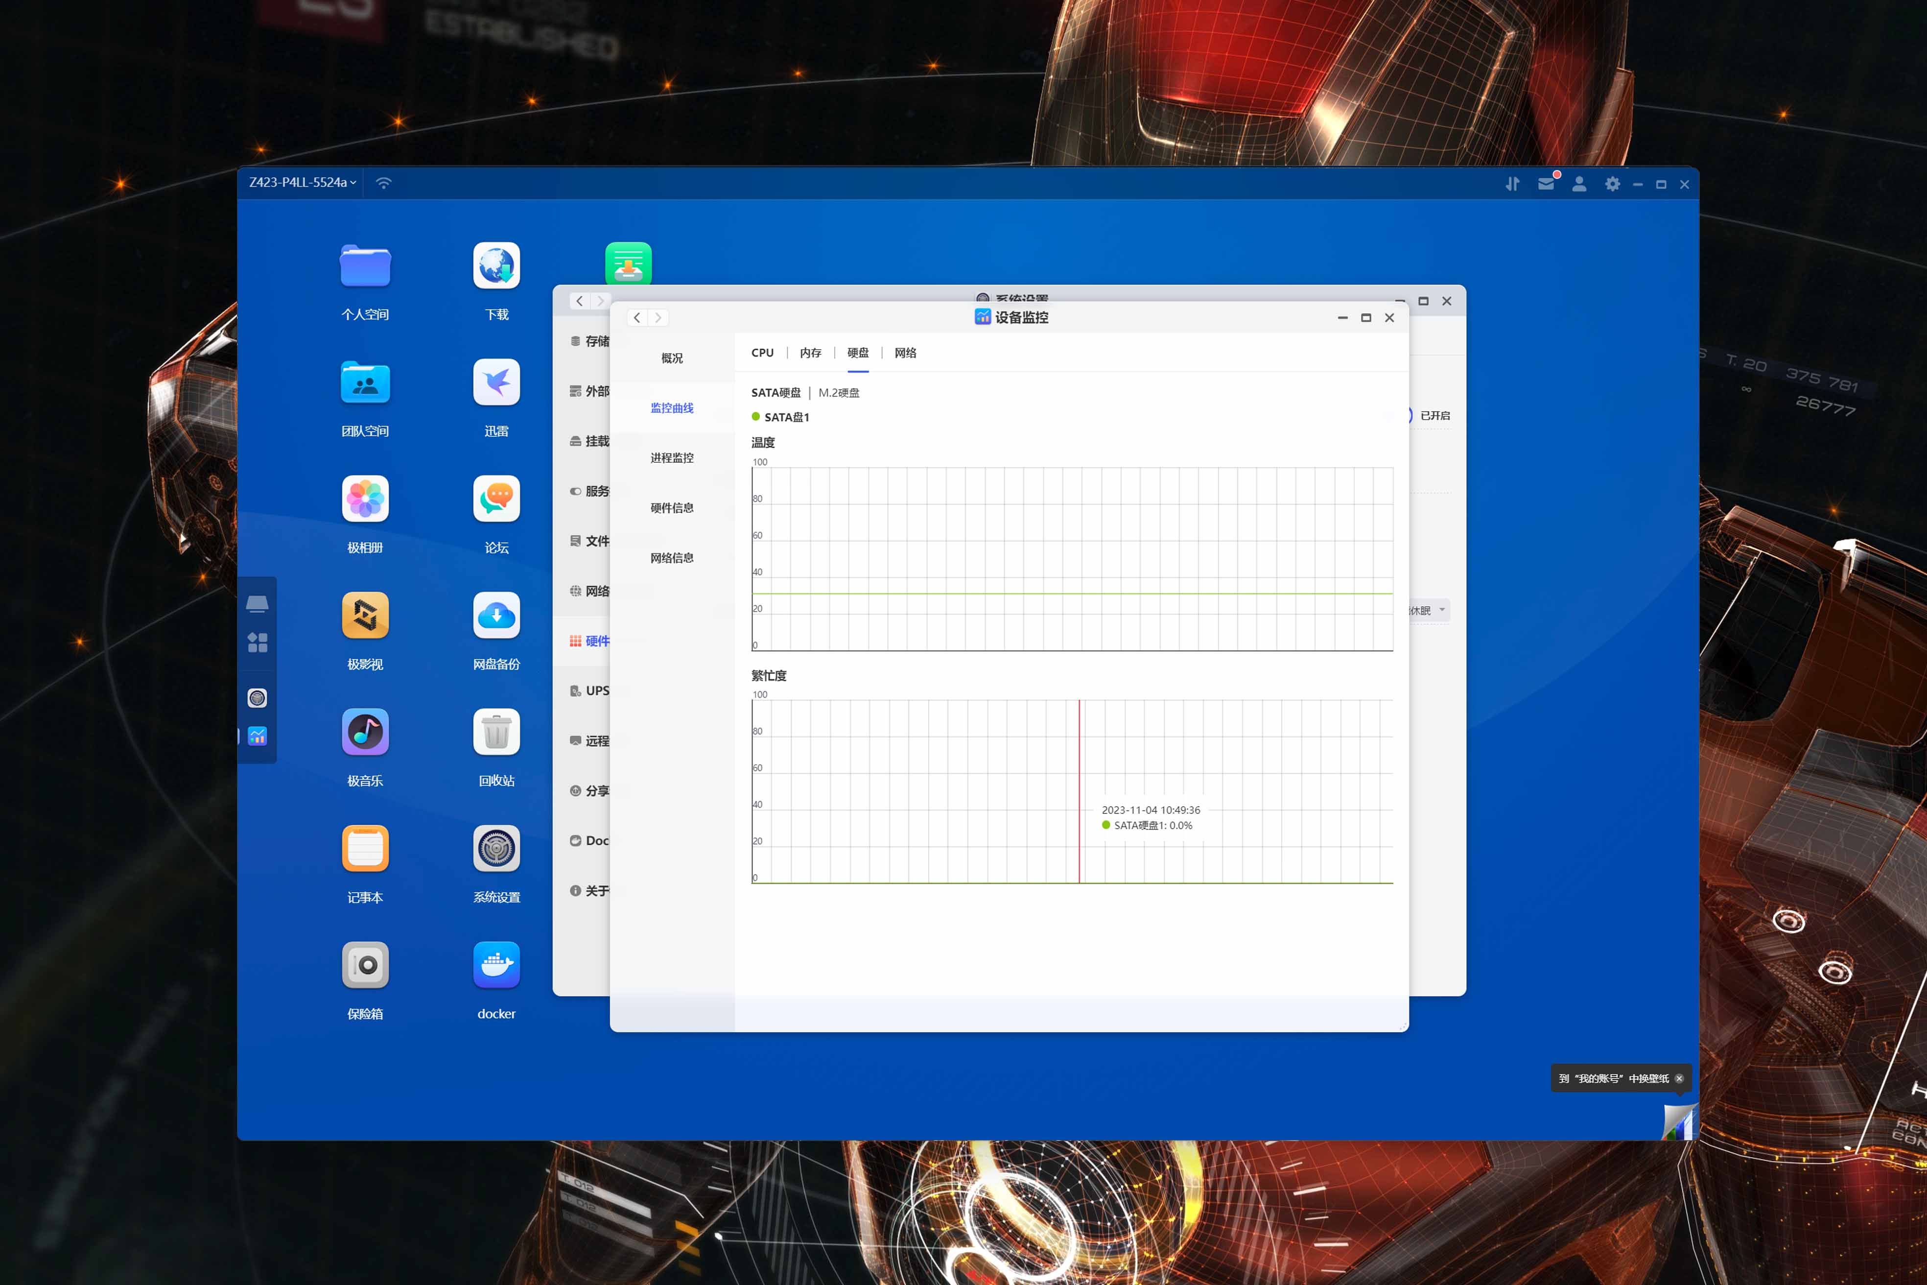Switch to the 内存 tab
This screenshot has height=1285, width=1927.
pyautogui.click(x=810, y=353)
